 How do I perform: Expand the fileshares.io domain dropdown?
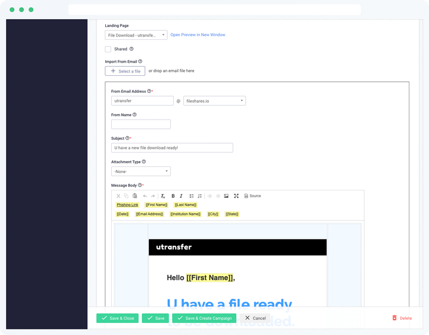click(x=214, y=101)
